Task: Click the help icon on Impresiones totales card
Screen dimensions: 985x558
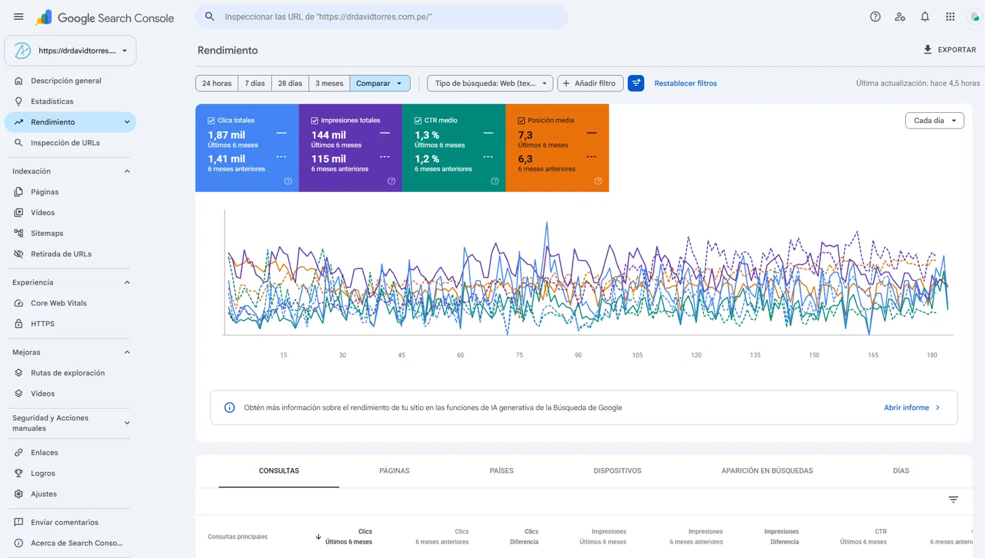Action: click(x=391, y=181)
